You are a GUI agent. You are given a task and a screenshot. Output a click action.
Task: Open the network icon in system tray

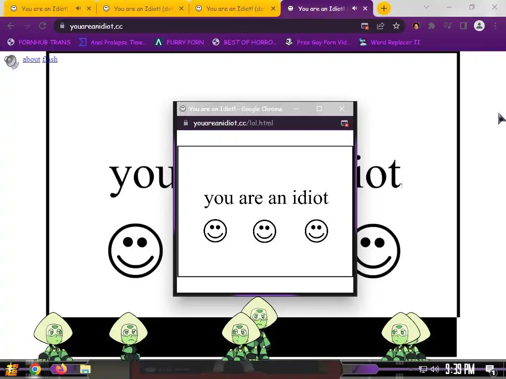[x=423, y=369]
